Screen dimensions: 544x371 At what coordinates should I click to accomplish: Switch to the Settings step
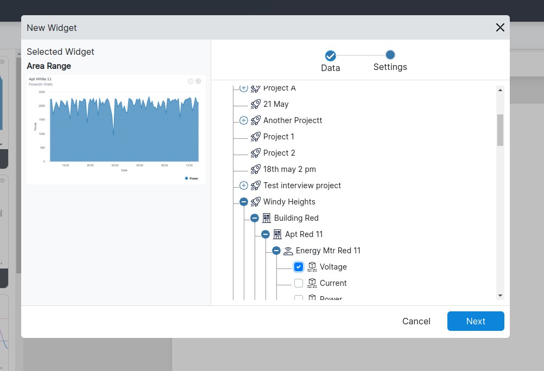(x=390, y=55)
